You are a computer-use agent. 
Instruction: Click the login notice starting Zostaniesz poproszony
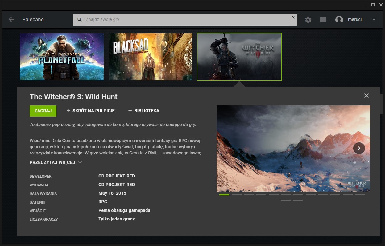(113, 125)
